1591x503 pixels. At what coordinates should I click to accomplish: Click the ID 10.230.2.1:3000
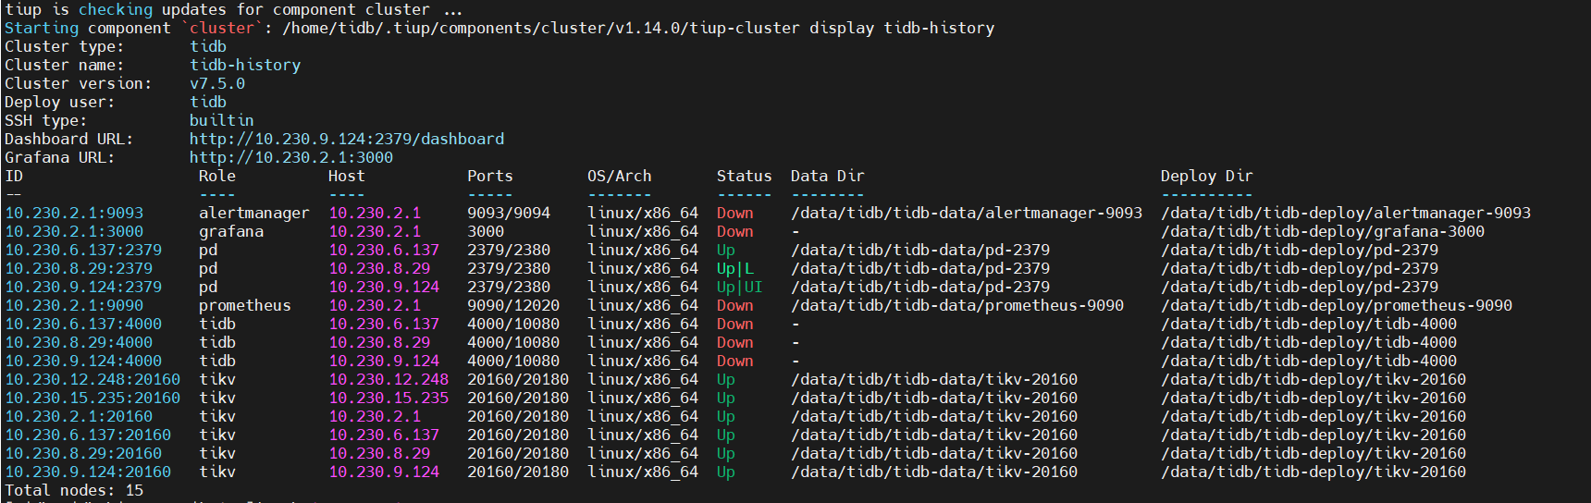74,231
